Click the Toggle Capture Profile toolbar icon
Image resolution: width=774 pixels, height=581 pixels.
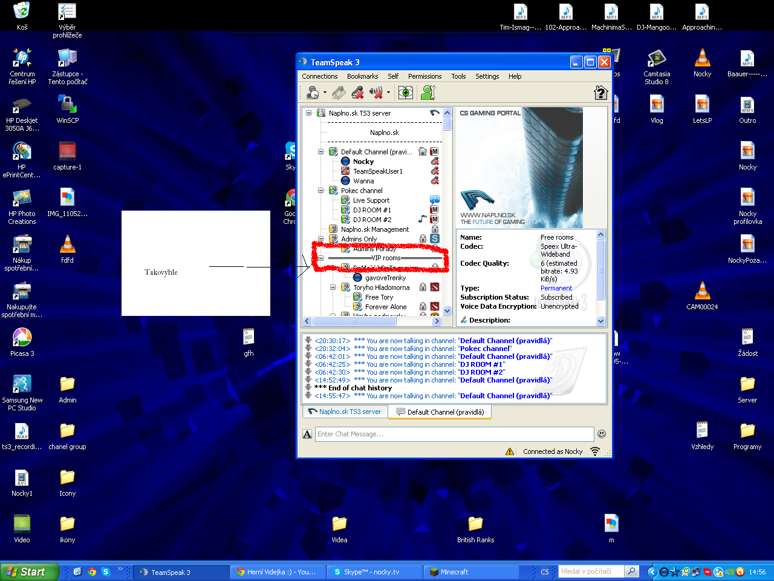tap(339, 93)
